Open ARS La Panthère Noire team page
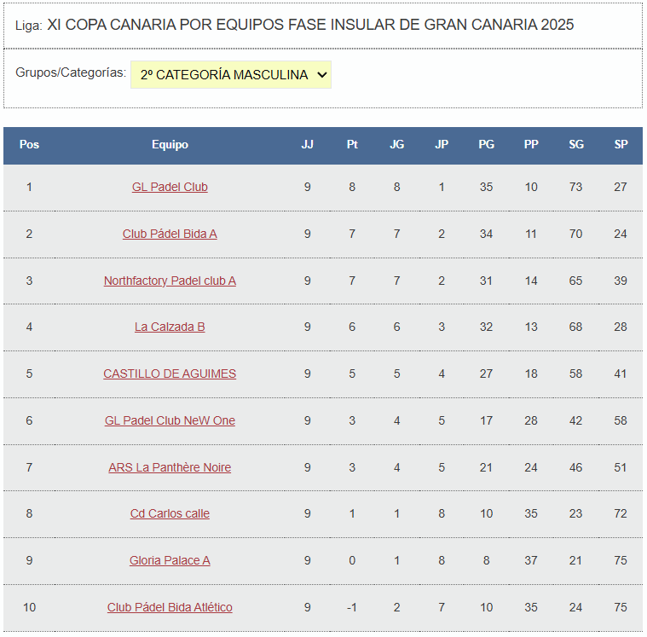 click(170, 467)
